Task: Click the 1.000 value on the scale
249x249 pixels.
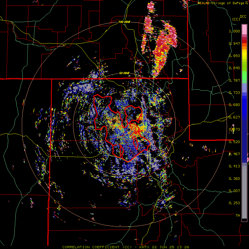Action: click(x=234, y=31)
